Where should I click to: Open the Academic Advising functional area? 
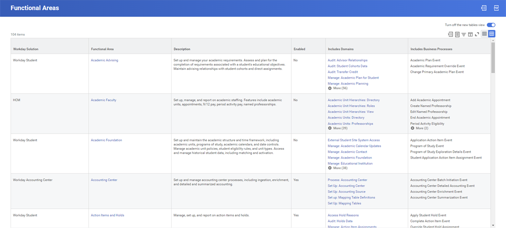[x=105, y=60]
